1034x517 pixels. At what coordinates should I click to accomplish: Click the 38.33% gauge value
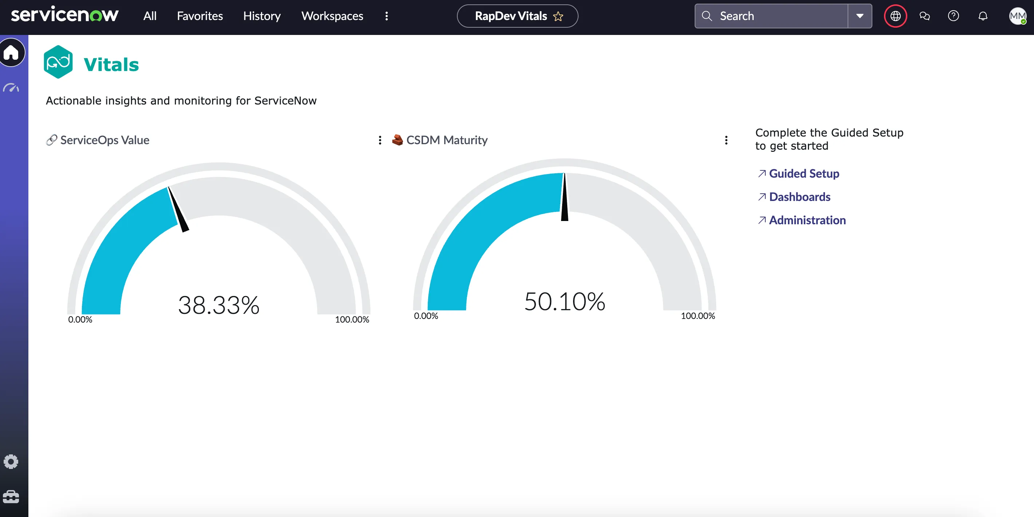pos(219,305)
